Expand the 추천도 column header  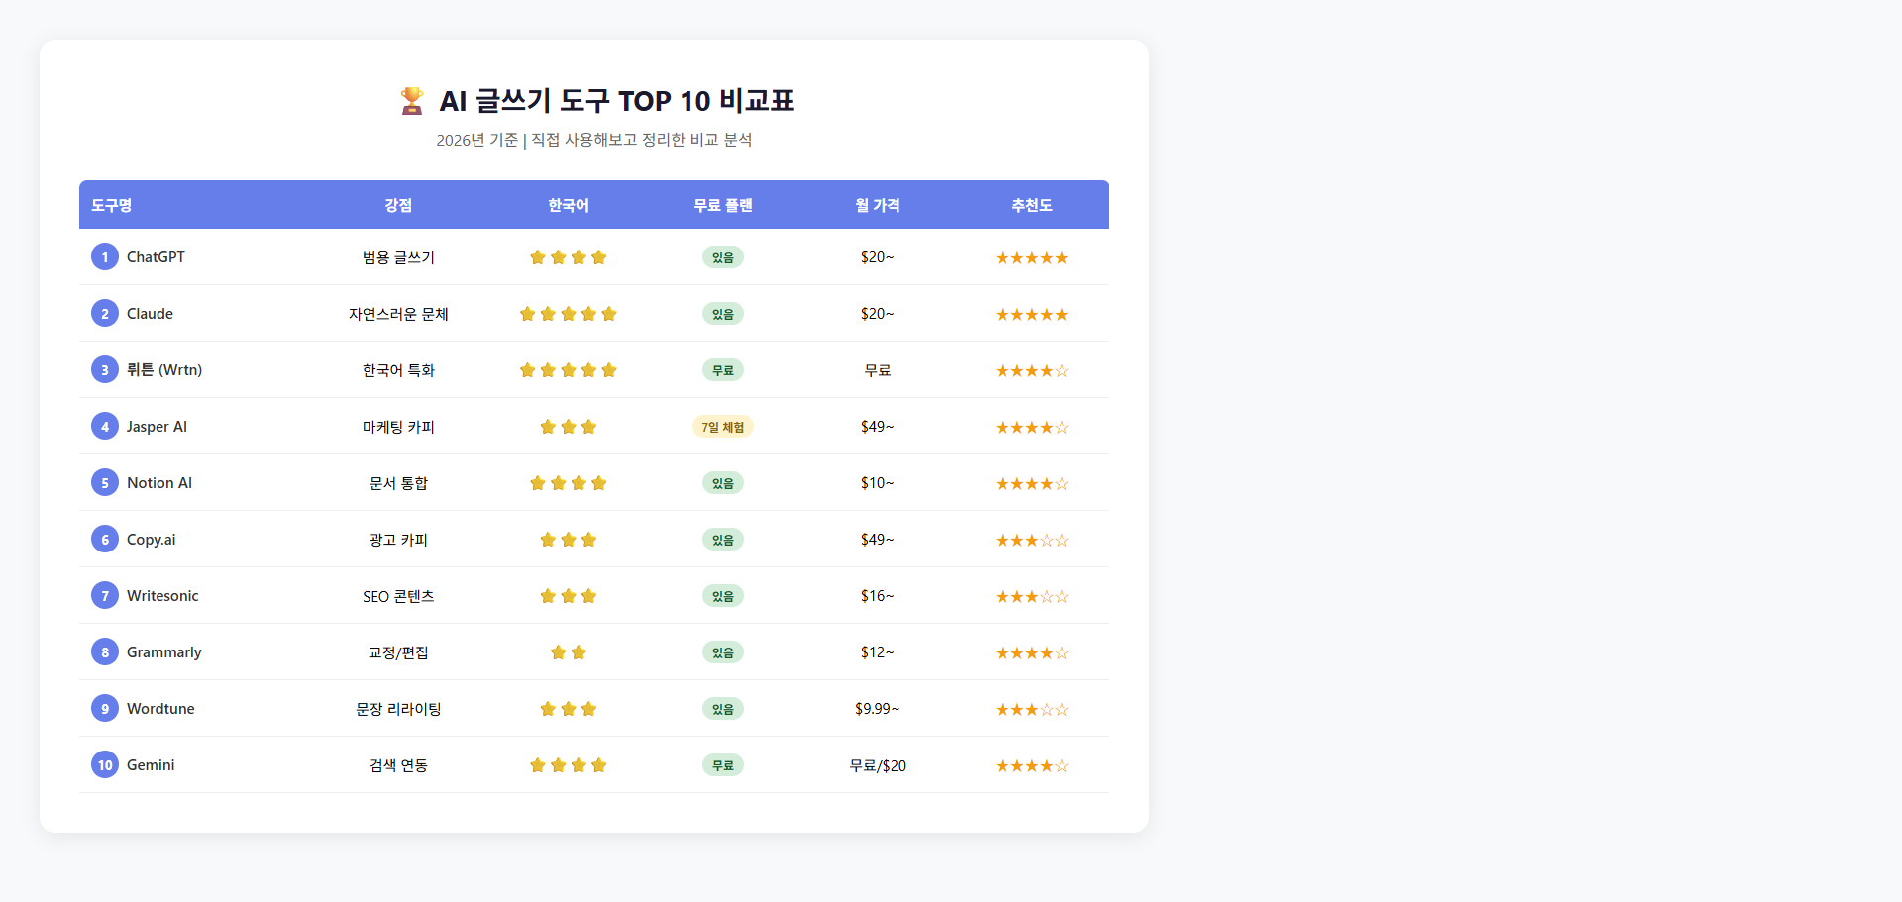[x=1031, y=205]
